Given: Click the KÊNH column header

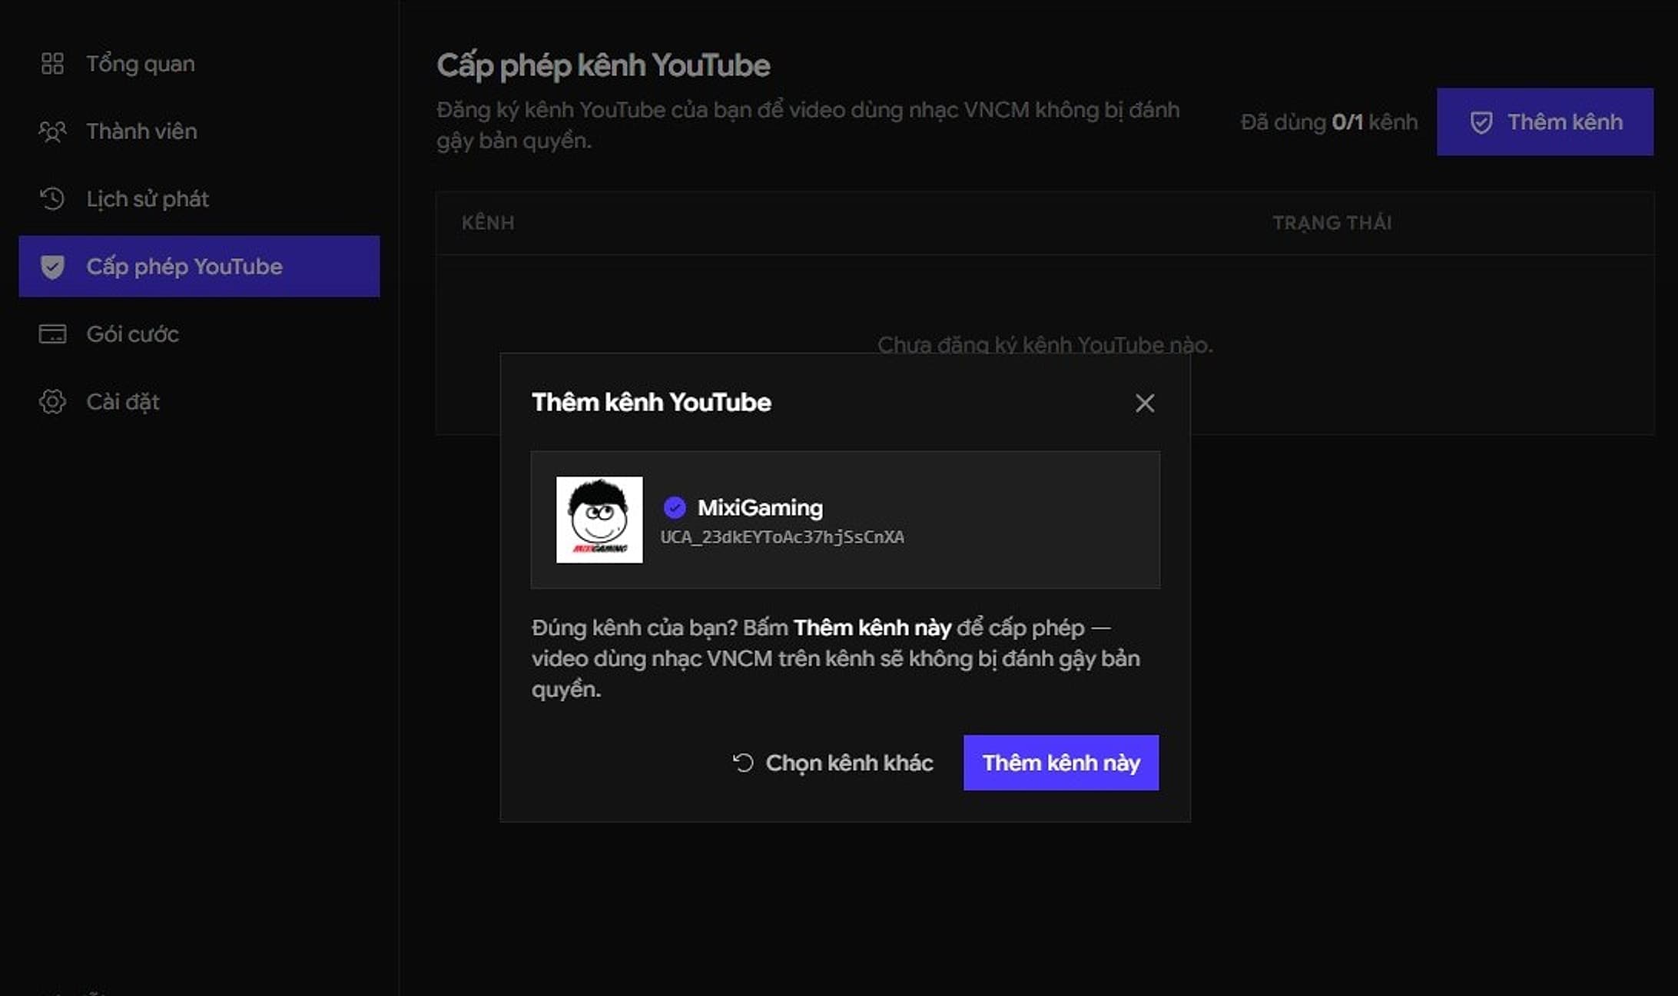Looking at the screenshot, I should pyautogui.click(x=488, y=223).
